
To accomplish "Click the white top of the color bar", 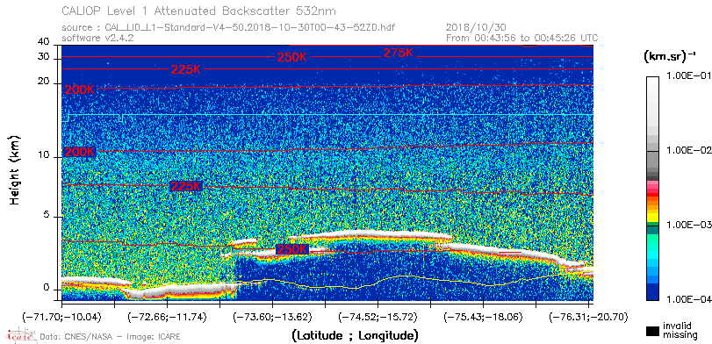I will click(x=652, y=82).
